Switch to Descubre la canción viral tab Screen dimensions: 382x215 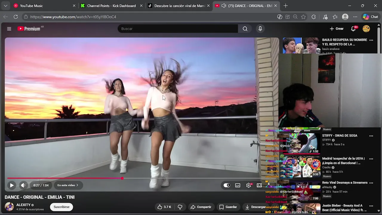[x=179, y=6]
